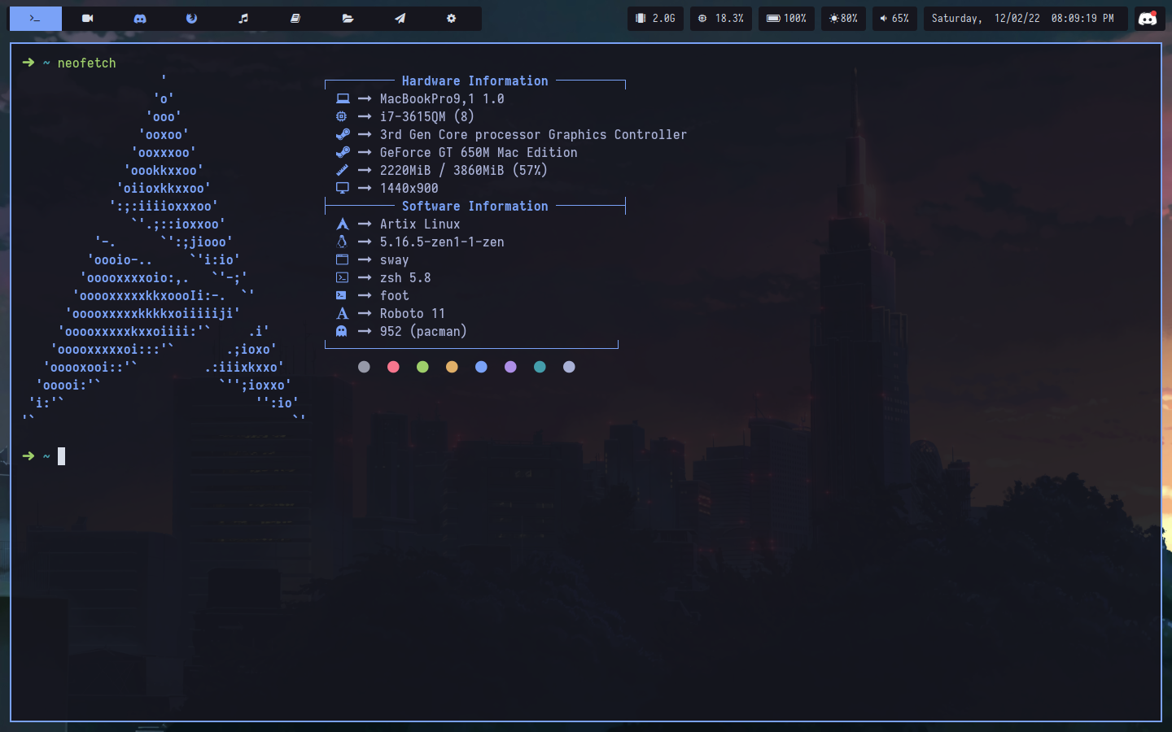Click the Software Information header label
Viewport: 1172px width, 732px height.
(x=474, y=206)
